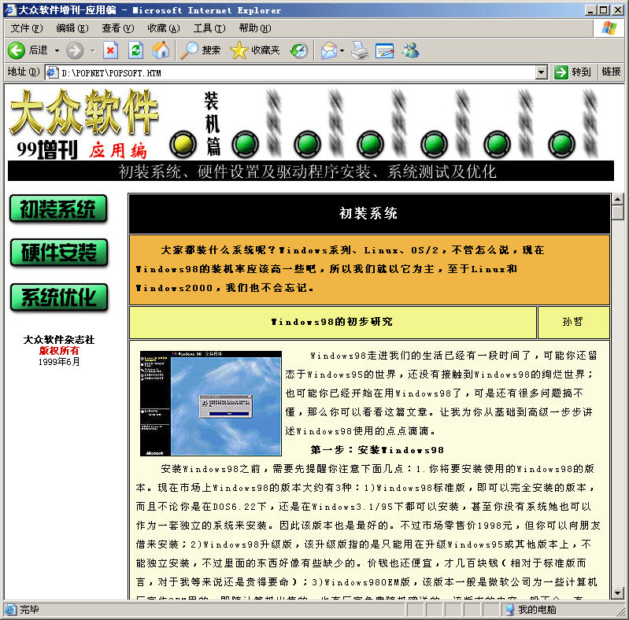Open the 查看(V) menu
Screen dimensions: 629x620
pyautogui.click(x=118, y=28)
